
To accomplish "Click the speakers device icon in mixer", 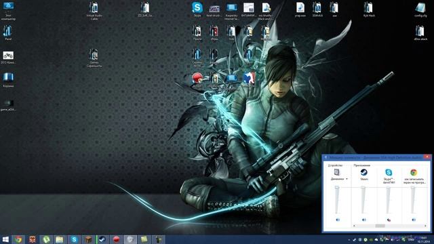I will 337,172.
